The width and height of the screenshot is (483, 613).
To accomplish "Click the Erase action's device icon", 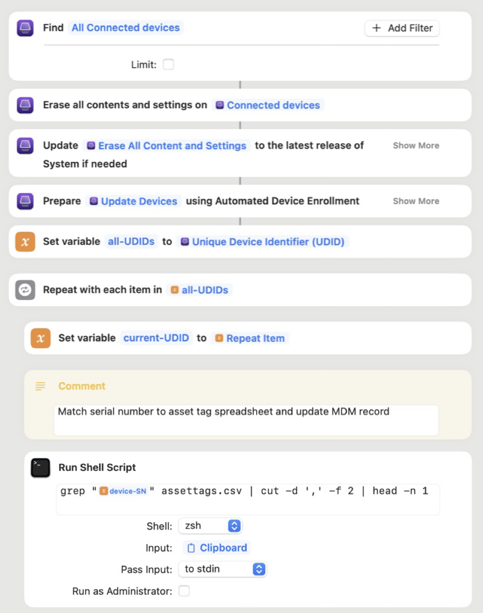I will [x=25, y=105].
